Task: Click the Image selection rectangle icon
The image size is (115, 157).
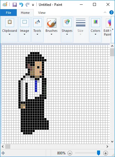Action: tap(25, 22)
